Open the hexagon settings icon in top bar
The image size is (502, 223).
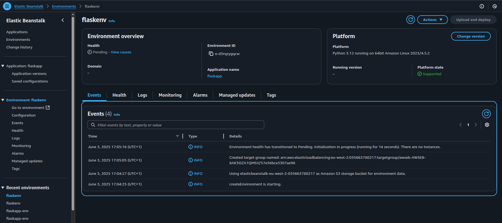[495, 6]
